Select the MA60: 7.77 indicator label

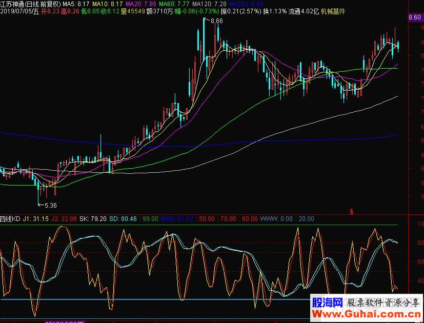point(174,4)
